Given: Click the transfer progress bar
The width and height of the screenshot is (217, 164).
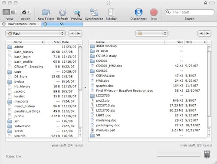Looking at the screenshot, I should point(178,154).
